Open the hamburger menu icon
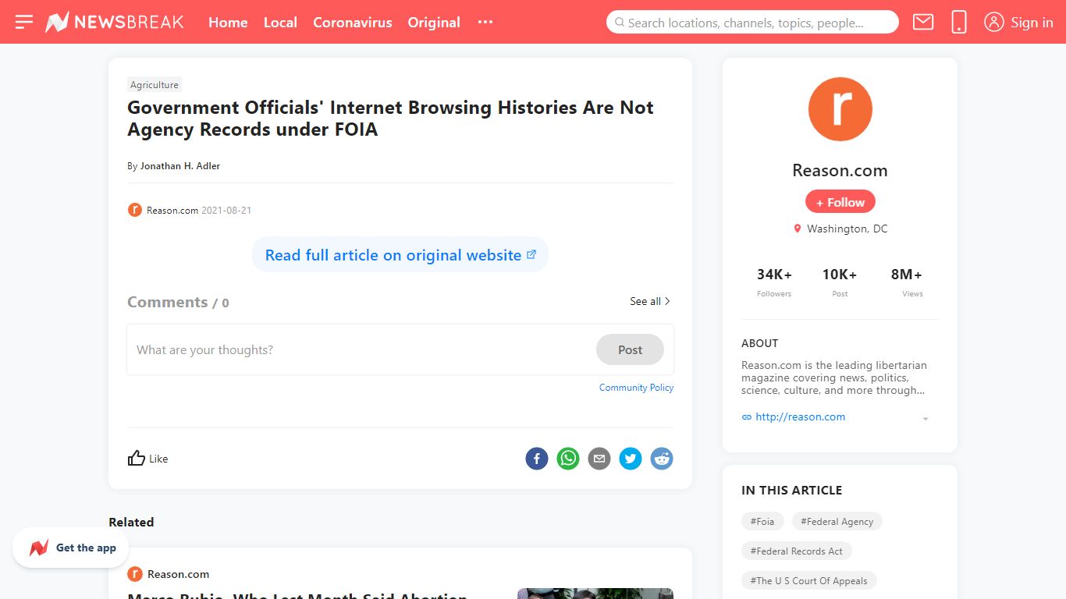 [24, 22]
